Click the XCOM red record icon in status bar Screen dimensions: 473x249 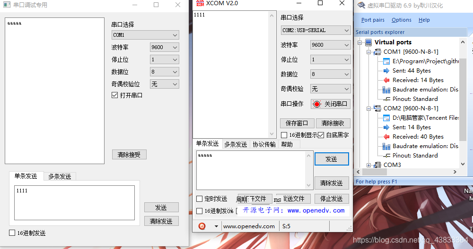tap(202, 226)
